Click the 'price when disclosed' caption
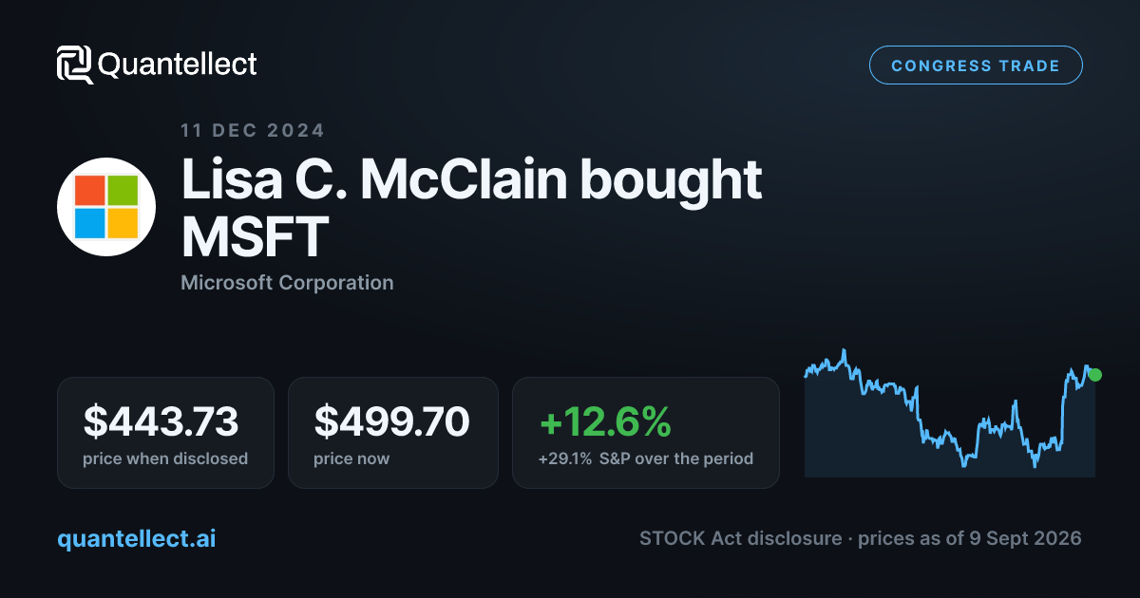 point(165,458)
